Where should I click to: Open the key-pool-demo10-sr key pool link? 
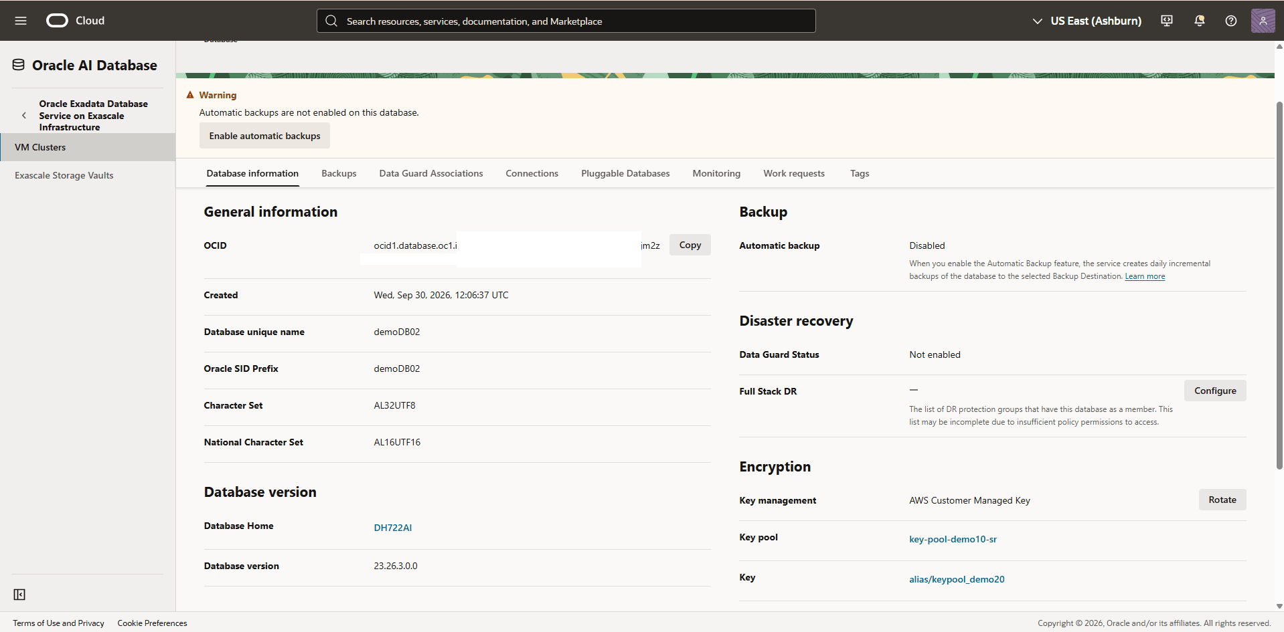(953, 539)
